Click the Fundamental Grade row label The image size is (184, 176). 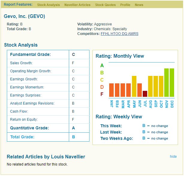point(31,54)
